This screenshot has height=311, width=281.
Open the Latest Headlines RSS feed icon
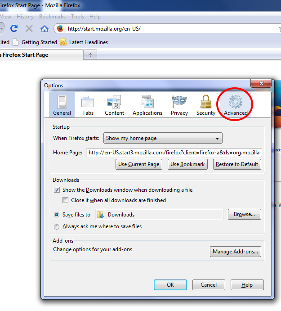point(63,42)
